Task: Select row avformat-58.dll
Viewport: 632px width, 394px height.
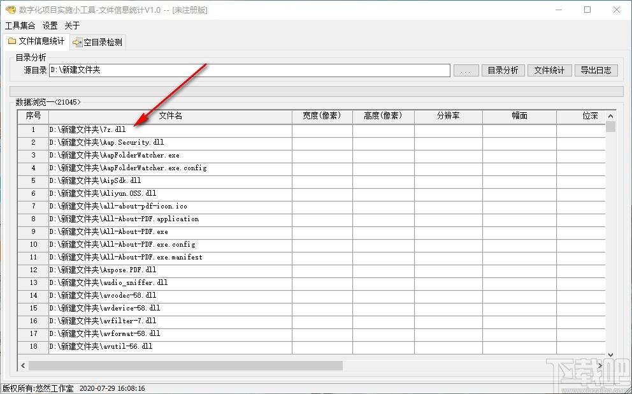Action: pos(312,334)
